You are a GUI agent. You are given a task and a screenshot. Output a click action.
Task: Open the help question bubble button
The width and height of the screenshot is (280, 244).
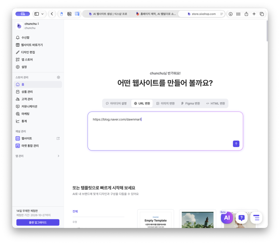[241, 218]
